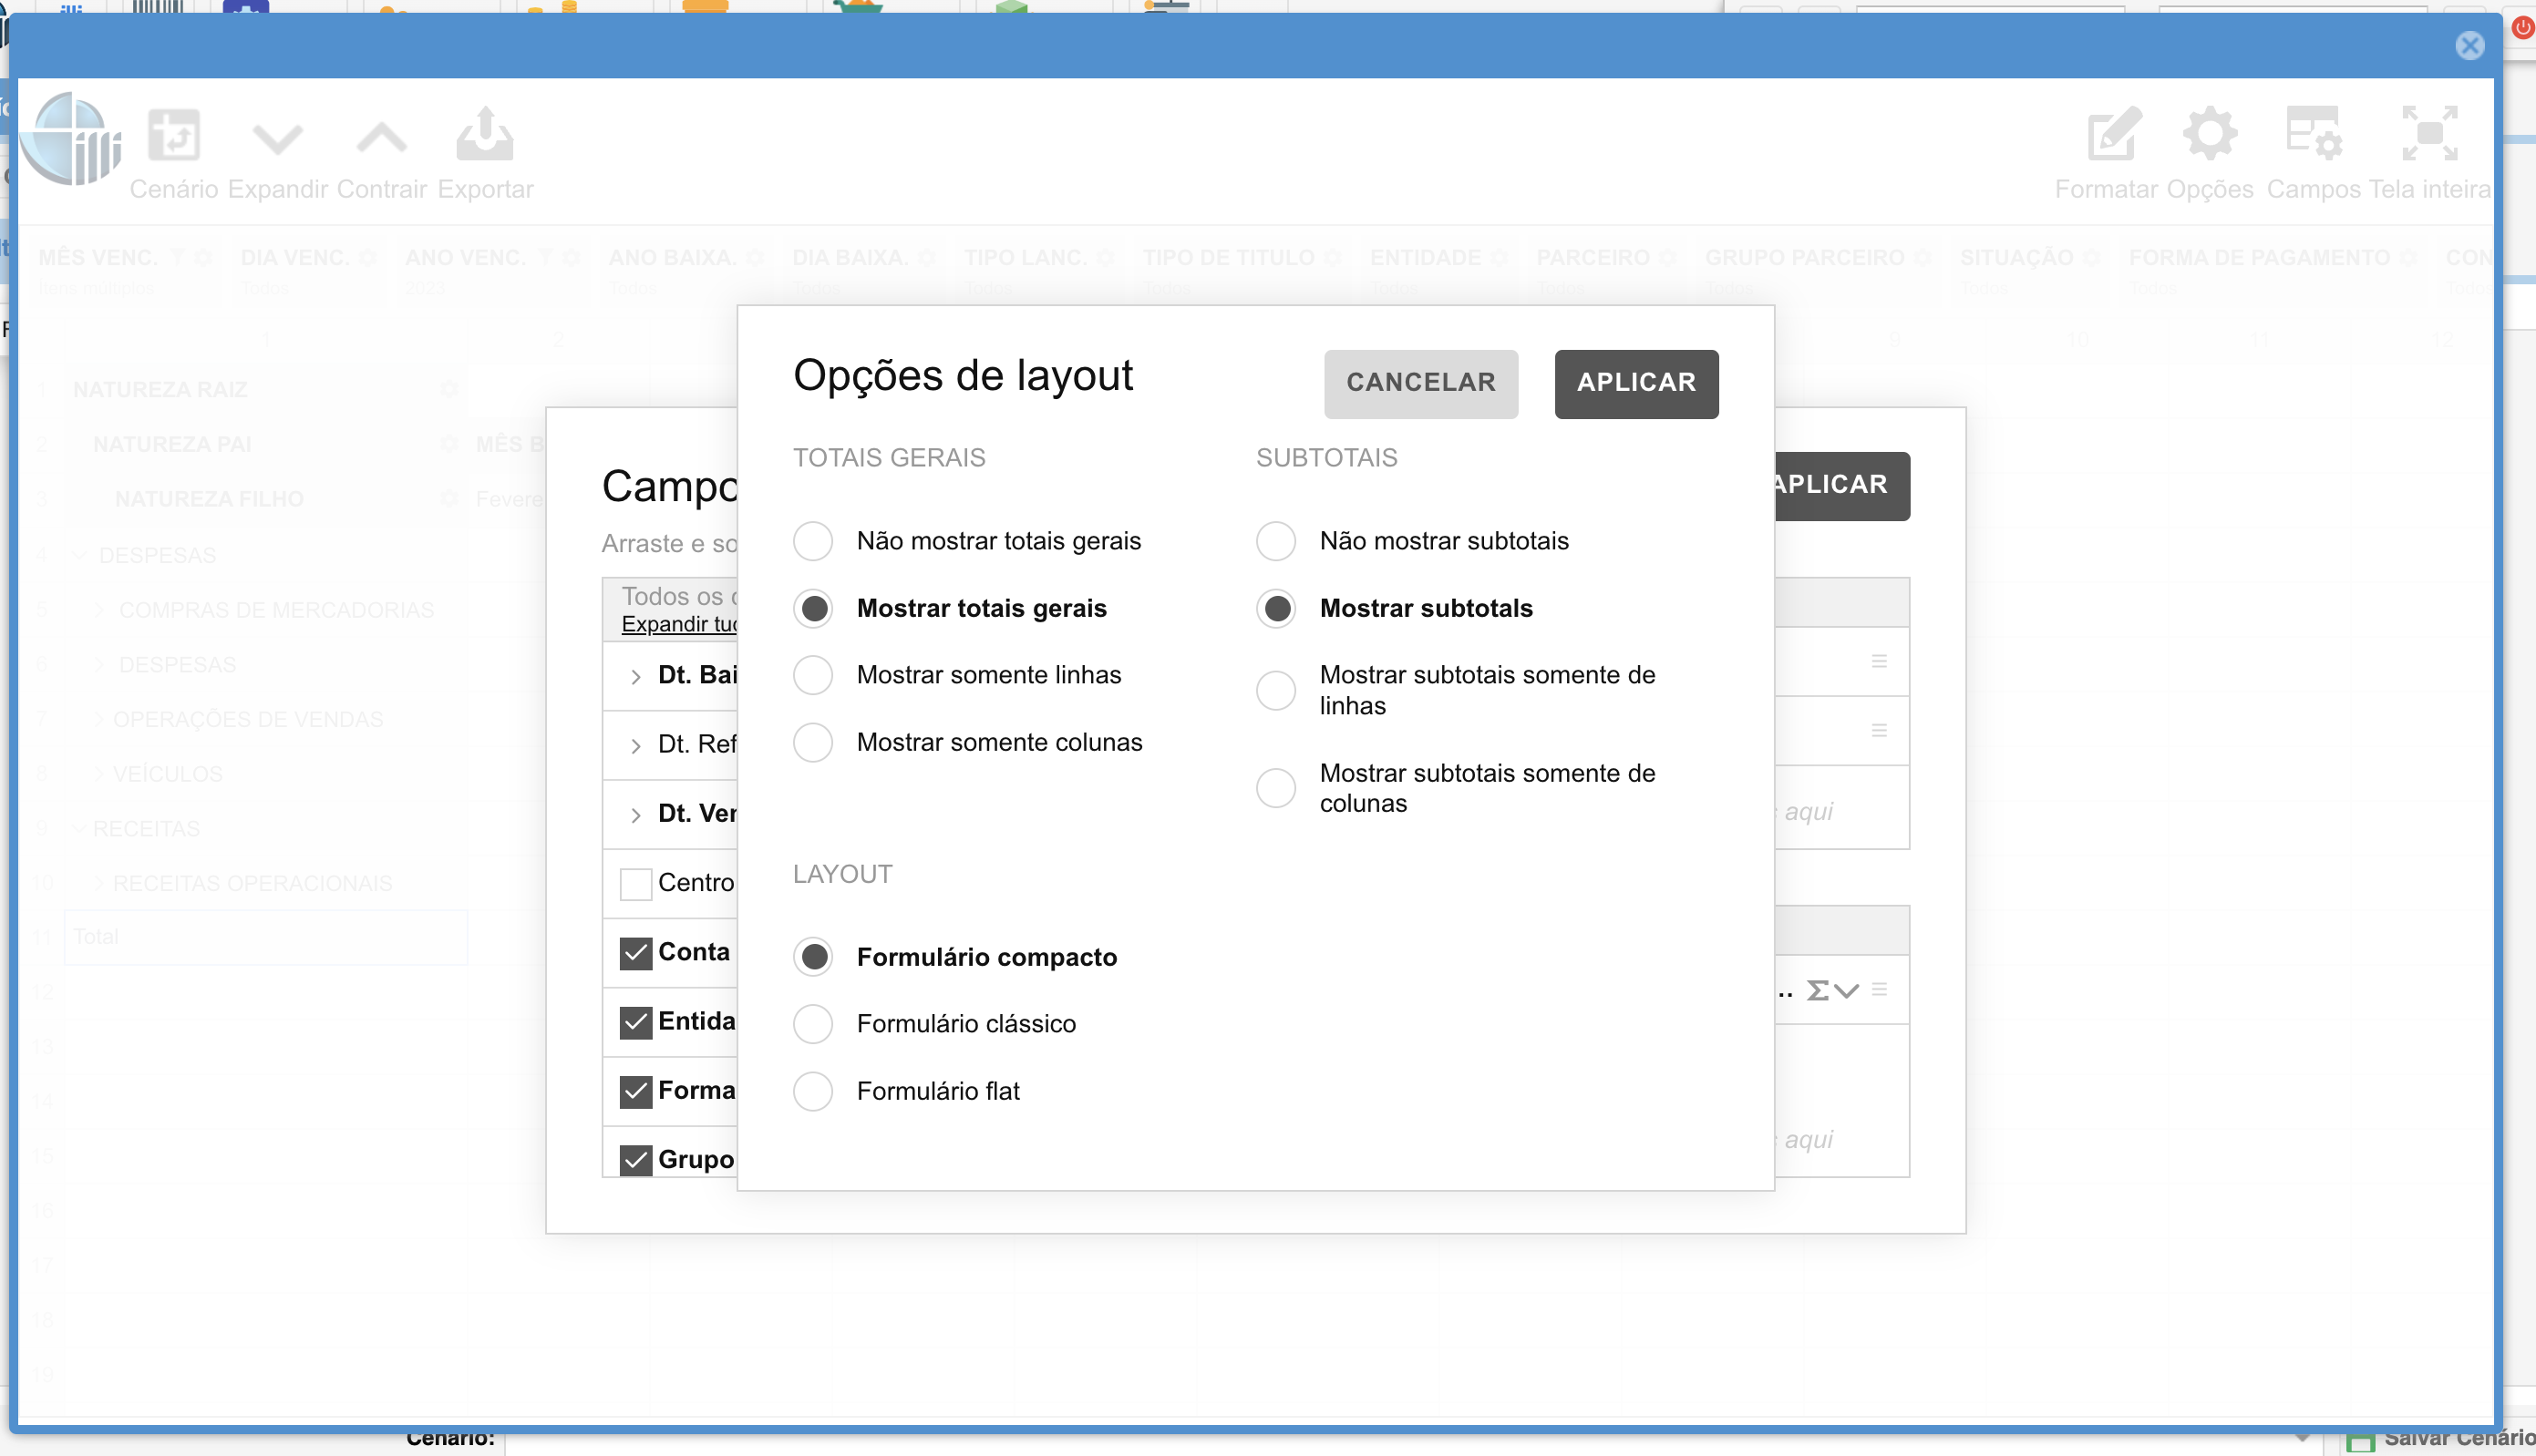This screenshot has height=1456, width=2536.
Task: Expand the Dt. Bai date field
Action: 636,677
